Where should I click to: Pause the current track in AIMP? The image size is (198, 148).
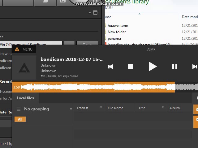click(175, 67)
